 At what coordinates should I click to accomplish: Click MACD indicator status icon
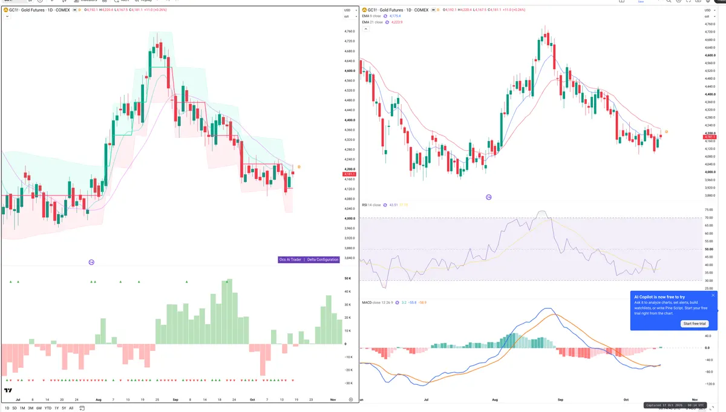396,301
